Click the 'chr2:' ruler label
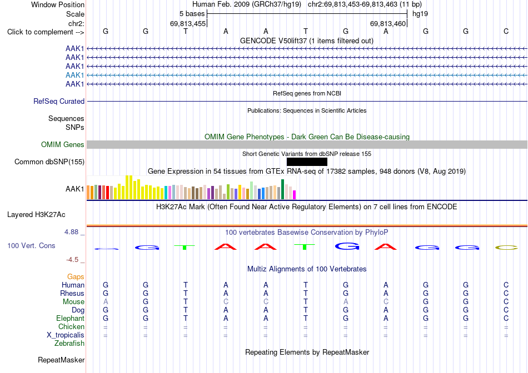Screen dimensions: 528x373 click(77, 23)
